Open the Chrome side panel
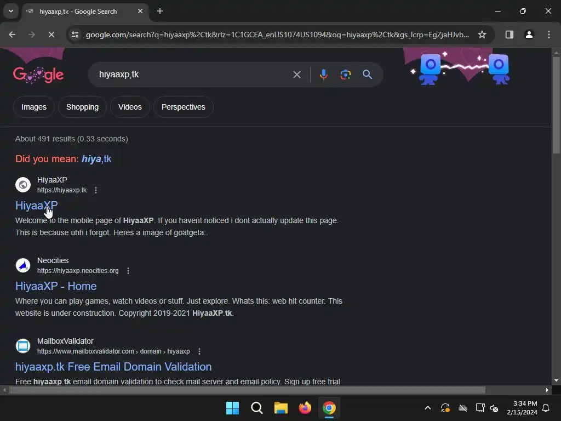Viewport: 561px width, 421px height. (x=509, y=35)
